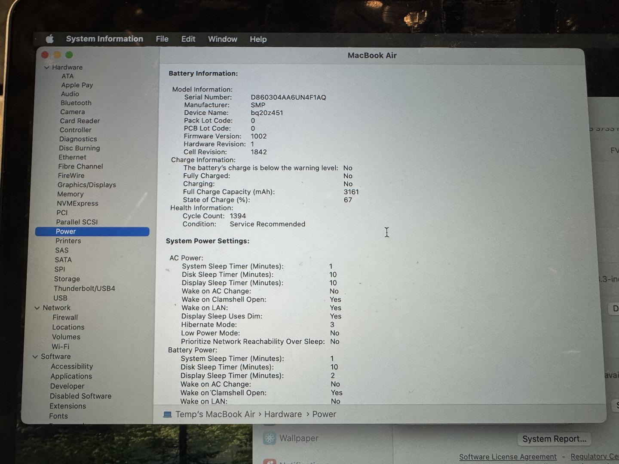This screenshot has height=464, width=619.
Task: Click the yellow minimize window button
Action: (x=57, y=55)
